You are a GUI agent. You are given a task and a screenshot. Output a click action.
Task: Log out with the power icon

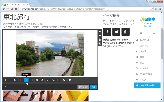coord(154,33)
